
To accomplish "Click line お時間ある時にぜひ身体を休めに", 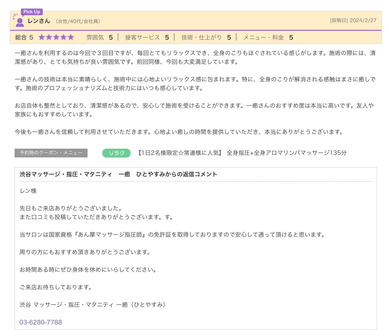I will click(x=88, y=270).
